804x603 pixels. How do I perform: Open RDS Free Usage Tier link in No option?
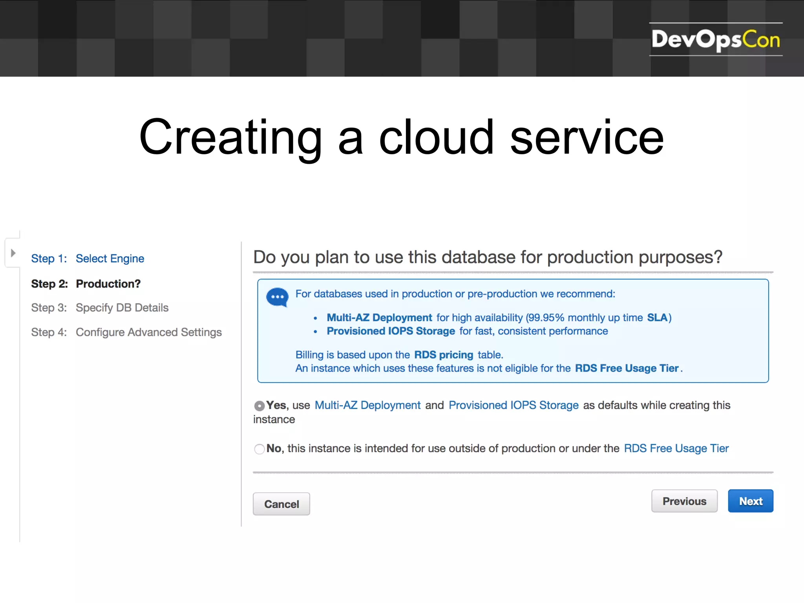(x=676, y=448)
